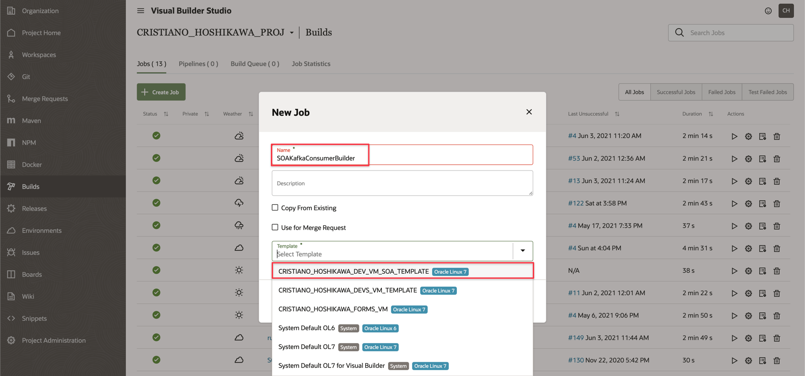This screenshot has height=376, width=805.
Task: Open the Build Queue tab
Action: coord(255,64)
